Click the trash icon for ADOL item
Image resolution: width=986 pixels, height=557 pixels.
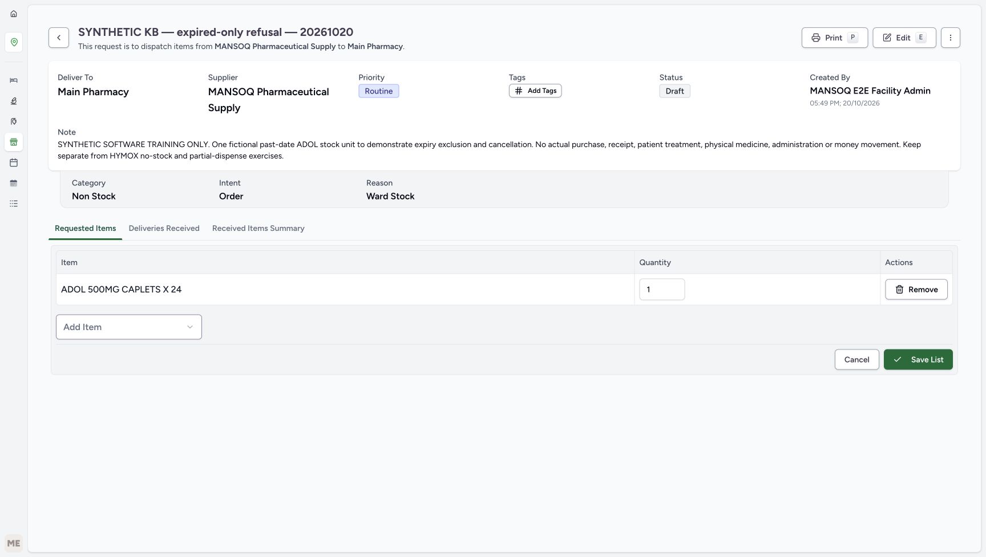(x=899, y=290)
